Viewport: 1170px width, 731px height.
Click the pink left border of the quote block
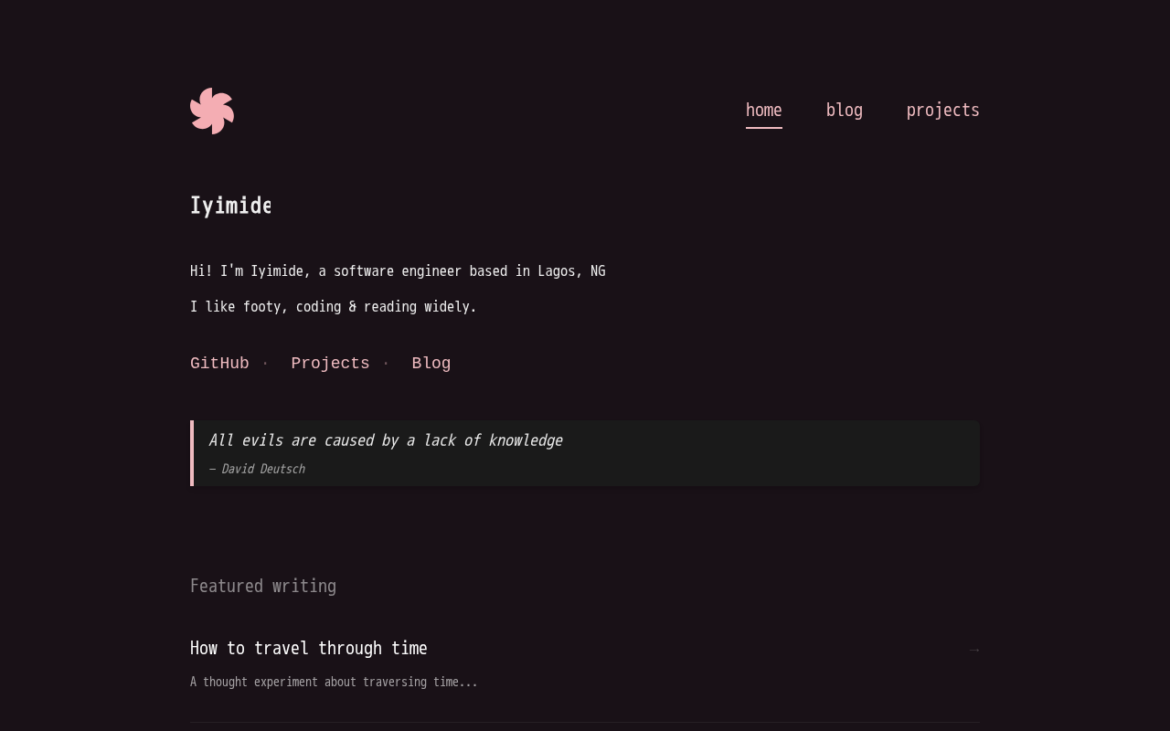point(192,453)
